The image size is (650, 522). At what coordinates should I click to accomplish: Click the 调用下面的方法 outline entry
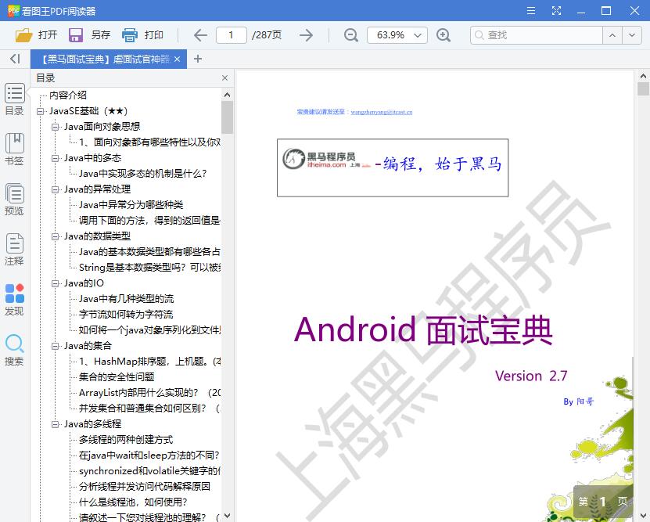(149, 221)
